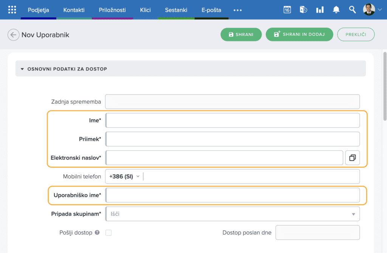
Task: Show more menu items via three dots
Action: coord(237,10)
